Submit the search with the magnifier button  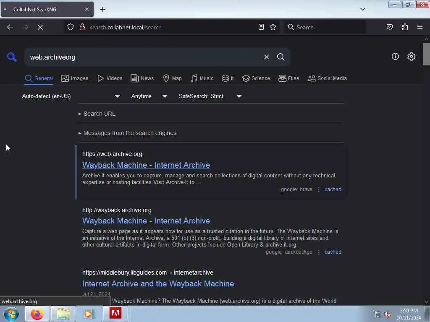tap(281, 57)
